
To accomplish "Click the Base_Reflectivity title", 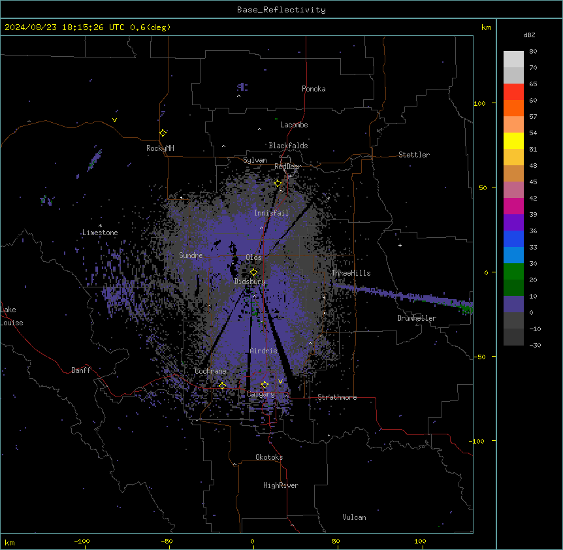I will click(281, 10).
